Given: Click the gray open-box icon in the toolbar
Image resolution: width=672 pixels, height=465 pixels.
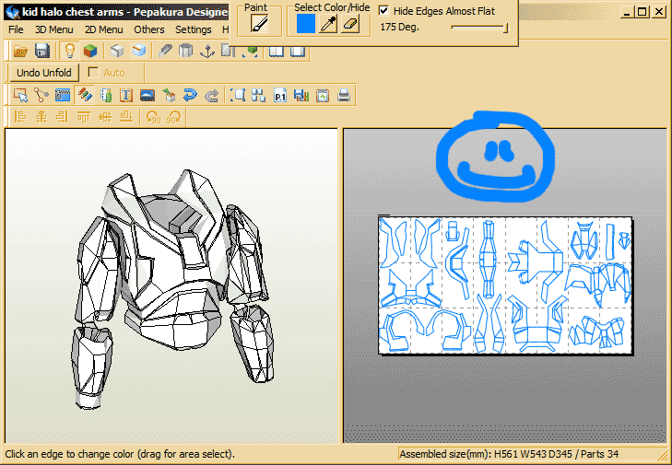Looking at the screenshot, I should pyautogui.click(x=186, y=51).
